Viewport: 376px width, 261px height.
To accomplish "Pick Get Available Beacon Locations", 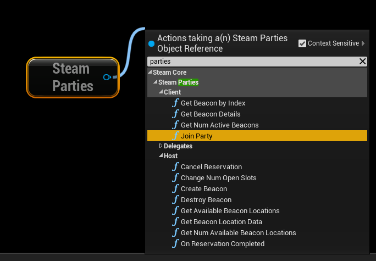I will coord(230,211).
